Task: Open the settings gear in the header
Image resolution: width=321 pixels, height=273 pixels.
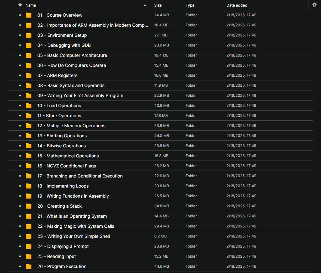Action: tap(314, 5)
